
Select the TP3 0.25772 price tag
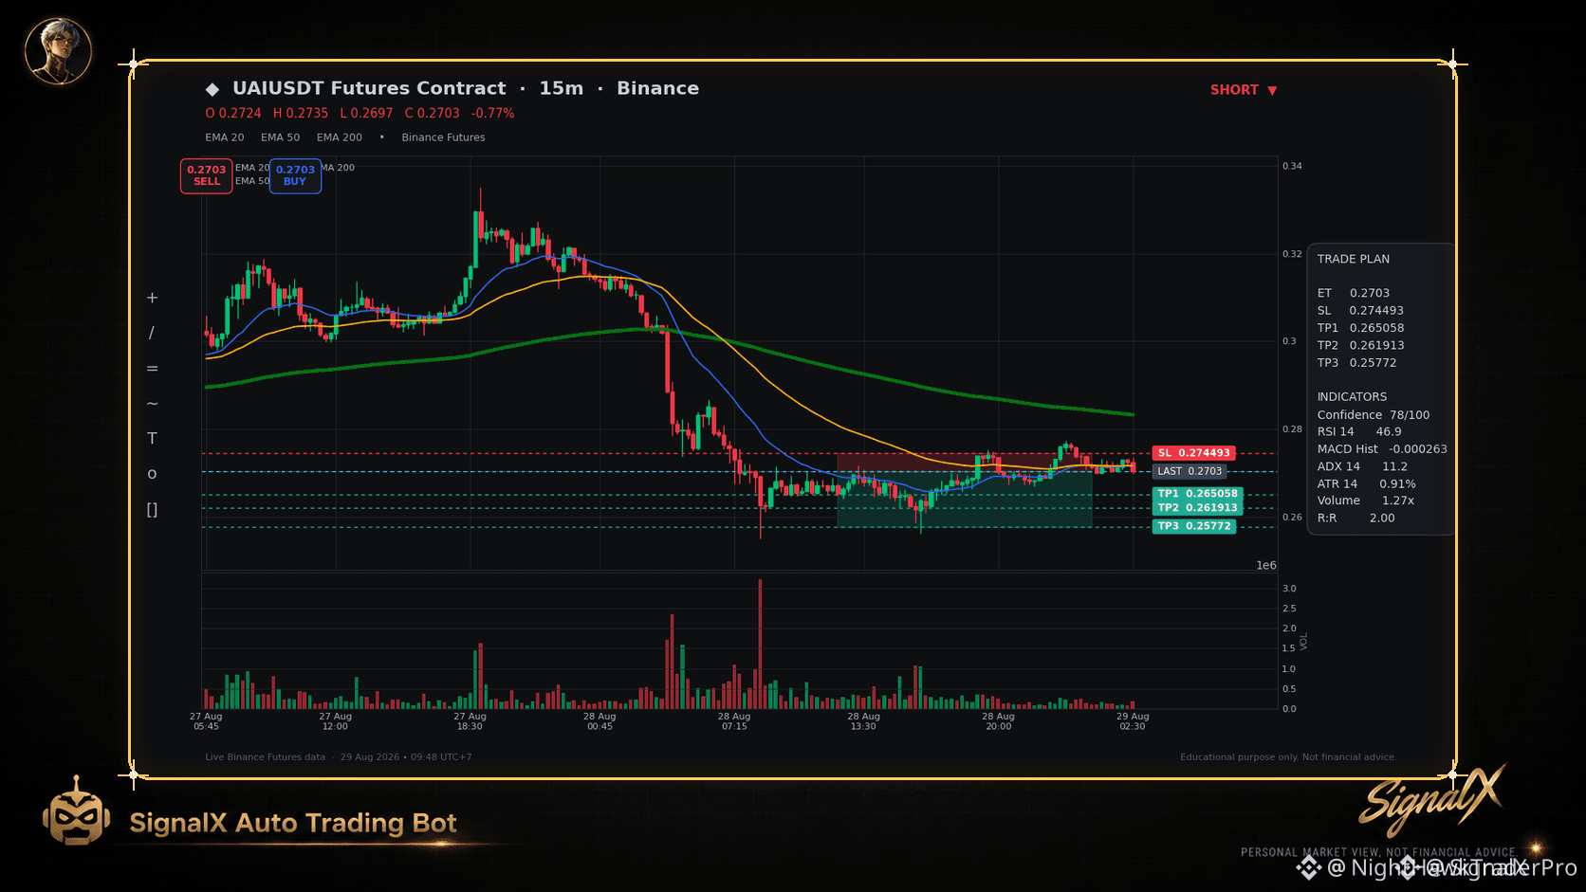tap(1194, 526)
